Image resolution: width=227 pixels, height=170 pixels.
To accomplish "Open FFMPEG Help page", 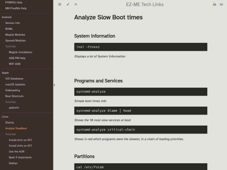I will click(x=14, y=3).
